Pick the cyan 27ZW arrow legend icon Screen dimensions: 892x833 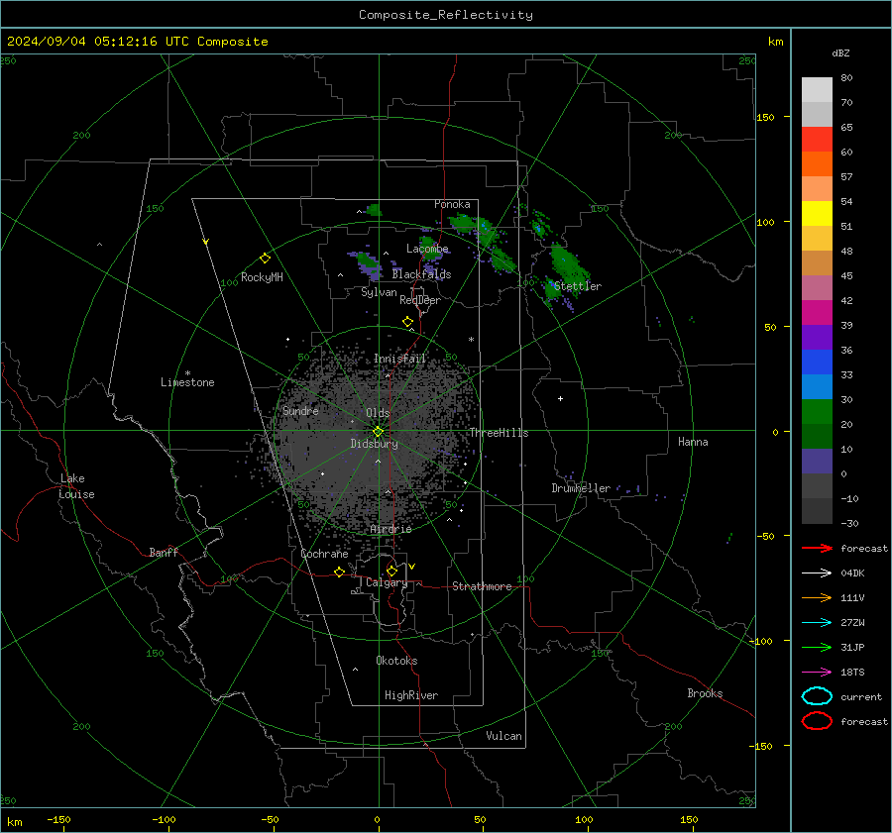click(x=817, y=623)
